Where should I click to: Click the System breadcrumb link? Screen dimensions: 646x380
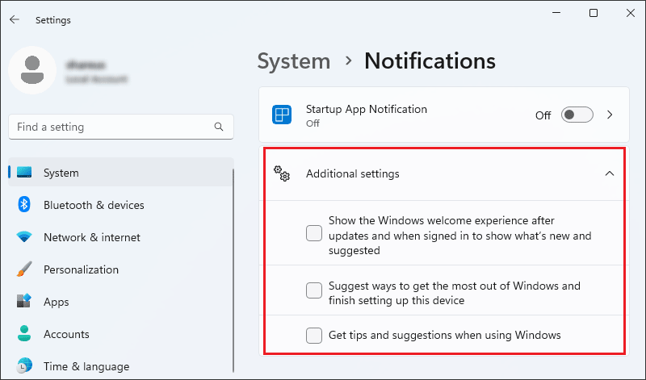point(294,61)
